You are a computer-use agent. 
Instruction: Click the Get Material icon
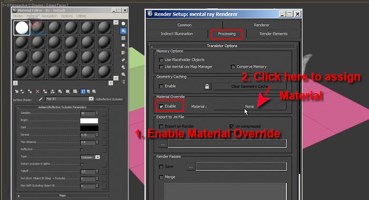click(x=16, y=92)
